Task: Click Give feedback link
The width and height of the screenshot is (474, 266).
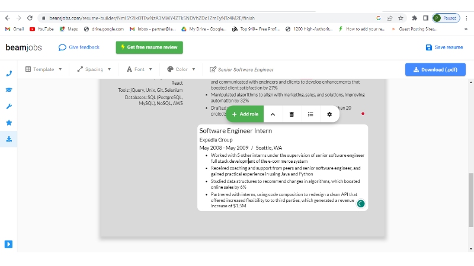Action: (x=79, y=47)
